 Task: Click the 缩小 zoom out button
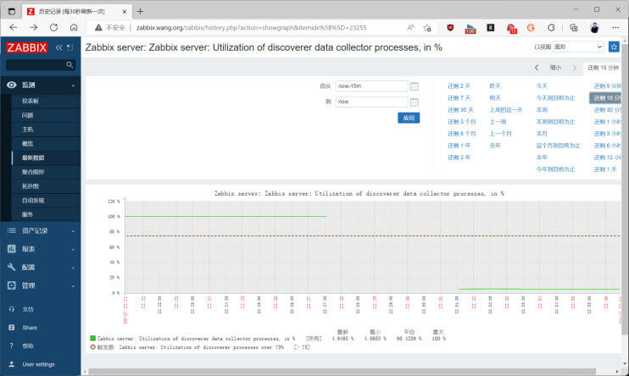555,68
